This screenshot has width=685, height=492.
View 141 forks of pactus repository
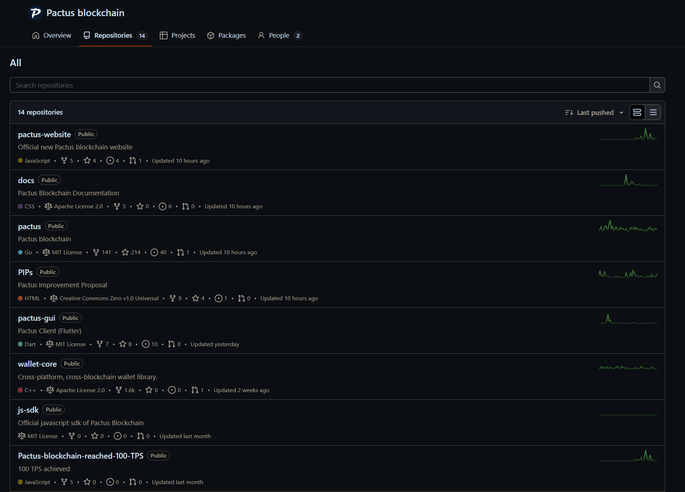click(102, 252)
